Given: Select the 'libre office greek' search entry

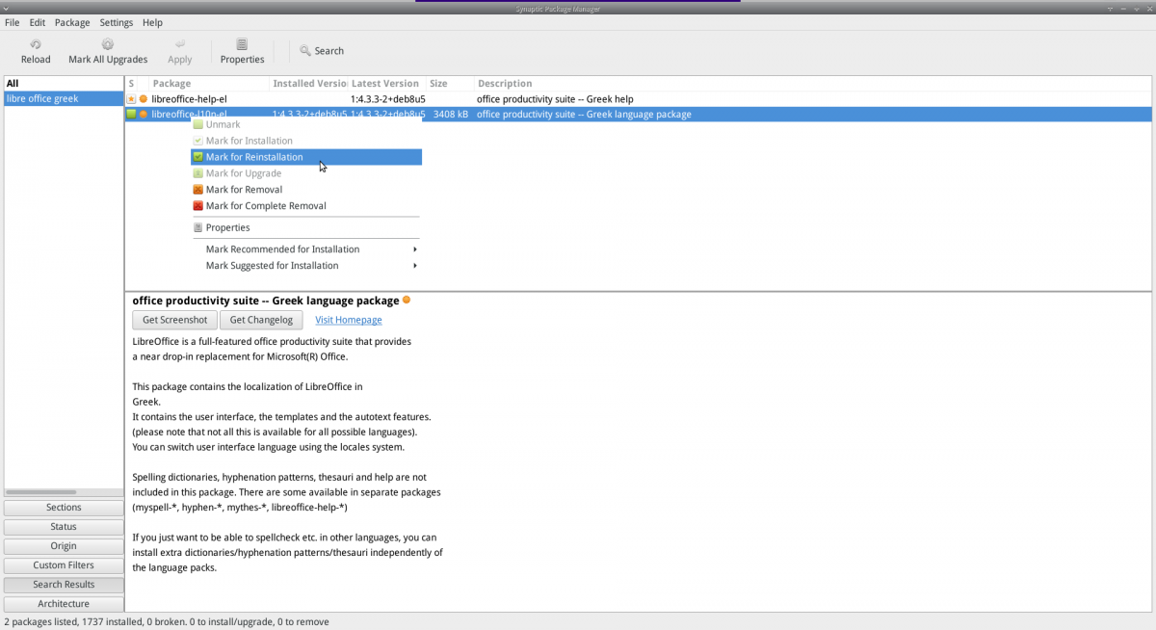Looking at the screenshot, I should 64,98.
